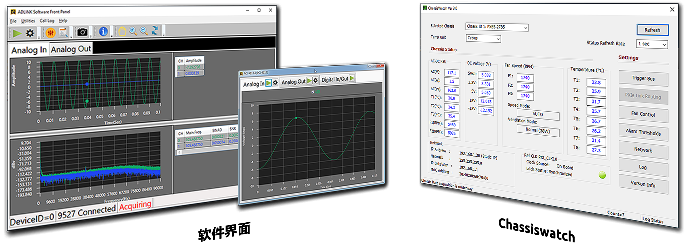Click the AC(V) field showing 117.1
This screenshot has width=686, height=248.
452,73
